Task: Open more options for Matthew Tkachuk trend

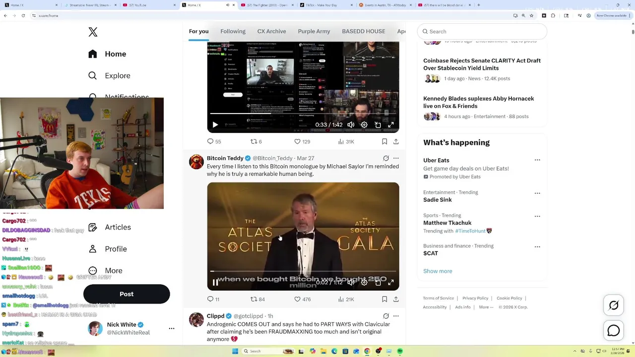Action: pyautogui.click(x=537, y=216)
